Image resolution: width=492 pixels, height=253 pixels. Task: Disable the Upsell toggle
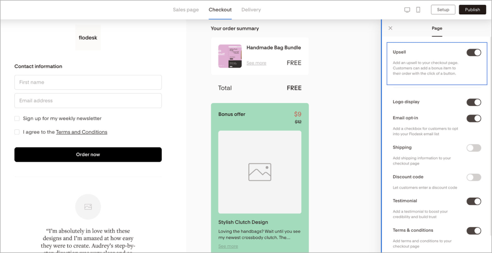click(473, 52)
